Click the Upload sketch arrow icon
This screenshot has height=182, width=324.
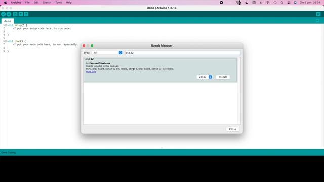coord(9,14)
